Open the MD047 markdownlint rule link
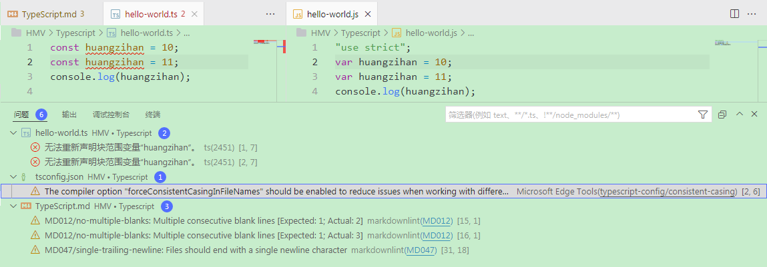 (420, 250)
